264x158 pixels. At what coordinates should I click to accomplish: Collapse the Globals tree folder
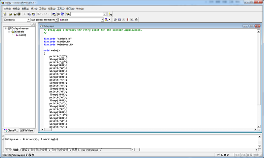[x=9, y=32]
